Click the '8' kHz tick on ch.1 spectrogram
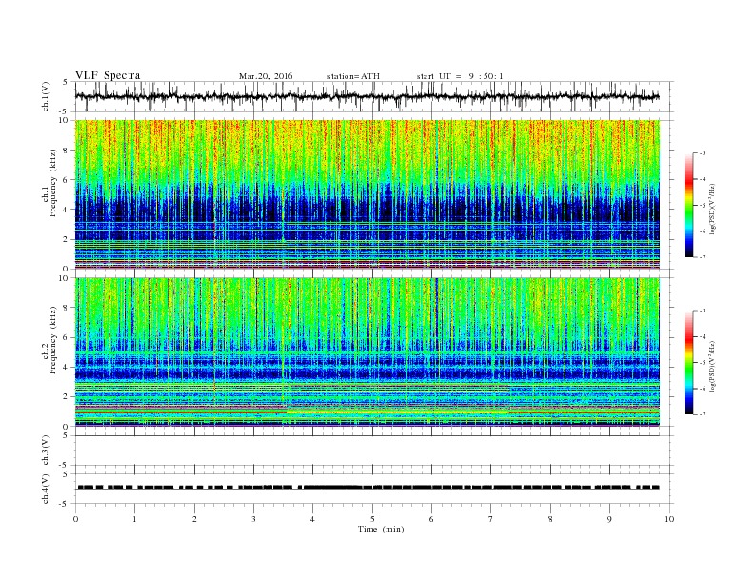This screenshot has height=583, width=754. [x=67, y=150]
